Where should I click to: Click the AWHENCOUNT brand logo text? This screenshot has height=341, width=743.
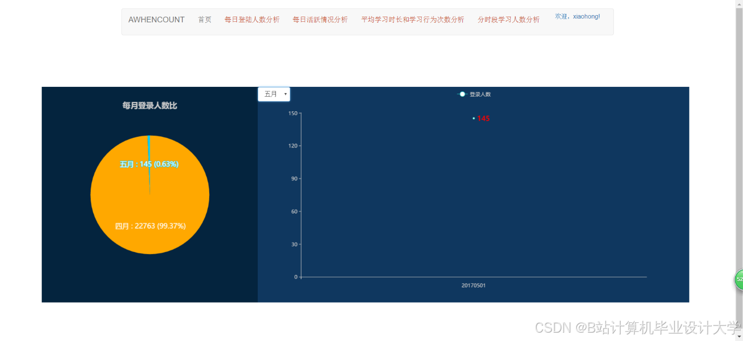click(x=156, y=19)
